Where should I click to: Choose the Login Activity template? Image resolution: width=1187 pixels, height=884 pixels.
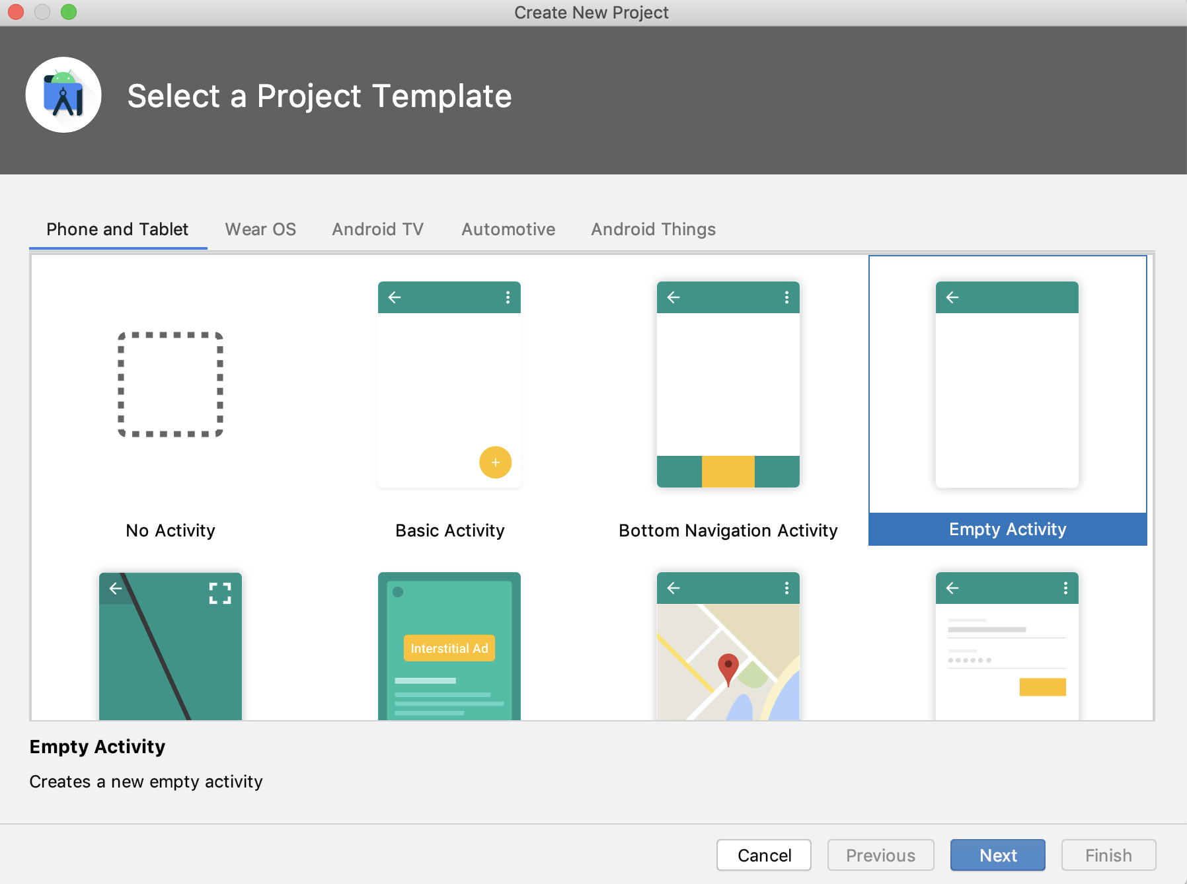(1007, 645)
